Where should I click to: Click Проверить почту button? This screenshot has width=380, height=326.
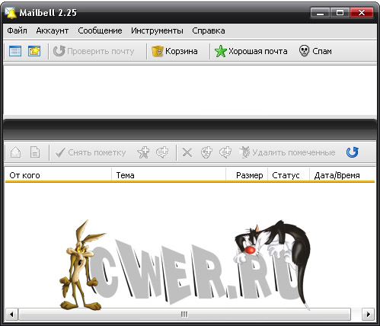[94, 51]
